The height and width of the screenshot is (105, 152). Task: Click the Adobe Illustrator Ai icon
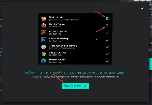(44, 33)
